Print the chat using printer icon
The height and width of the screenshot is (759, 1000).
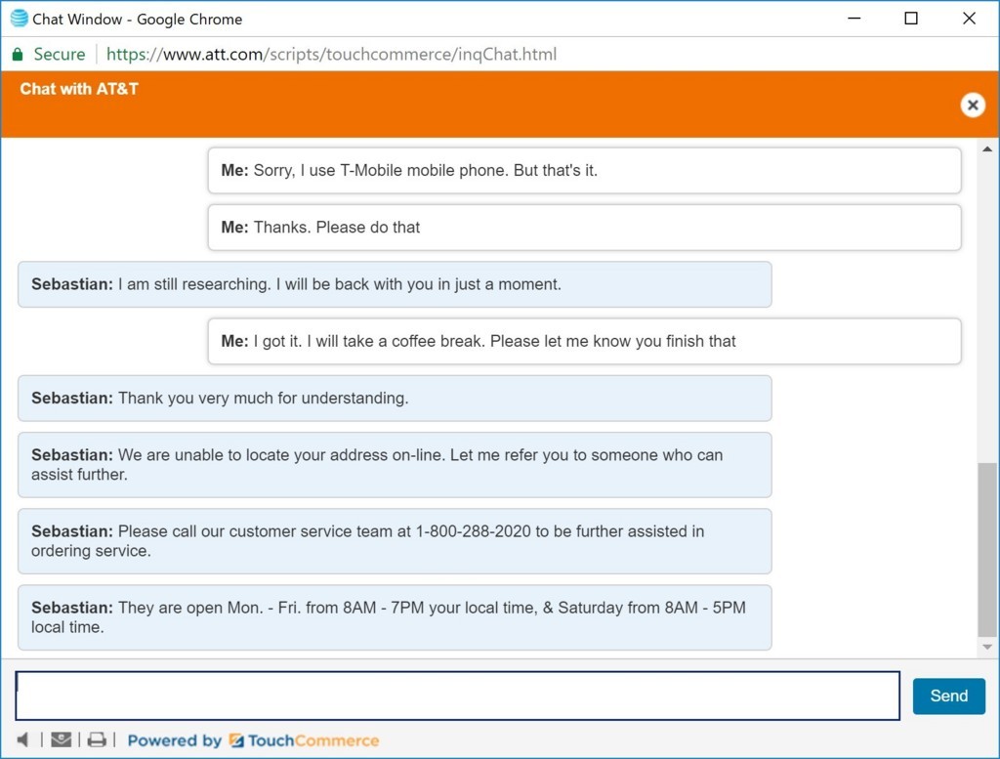coord(97,739)
